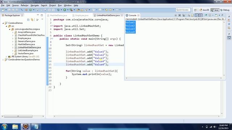
Task: Open the New file dropdown arrow
Action: (x=6, y=10)
